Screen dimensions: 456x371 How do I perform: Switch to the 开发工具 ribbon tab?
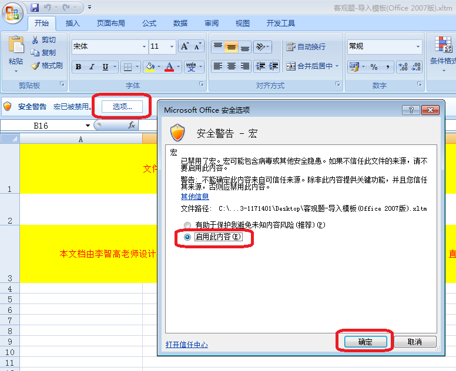pos(281,23)
